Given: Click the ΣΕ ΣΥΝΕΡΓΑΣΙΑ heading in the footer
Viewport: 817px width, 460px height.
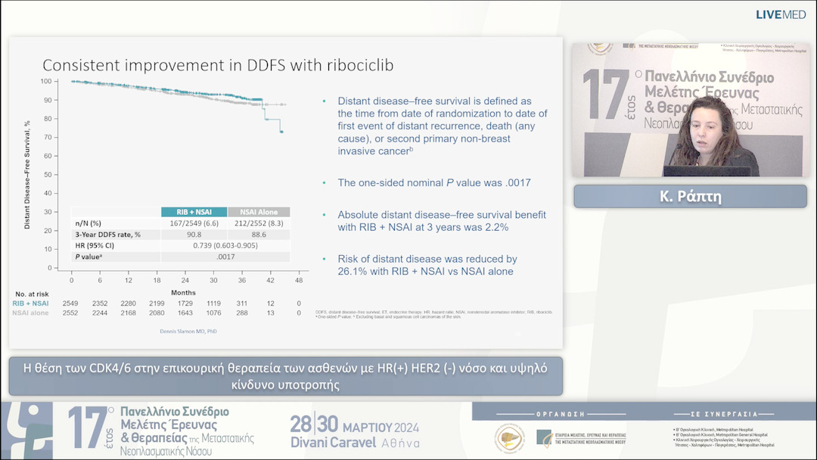Looking at the screenshot, I should coord(724,414).
